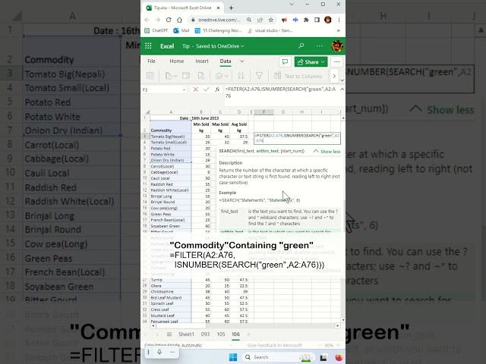Click the browser back arrow
486x364 pixels.
(147, 20)
